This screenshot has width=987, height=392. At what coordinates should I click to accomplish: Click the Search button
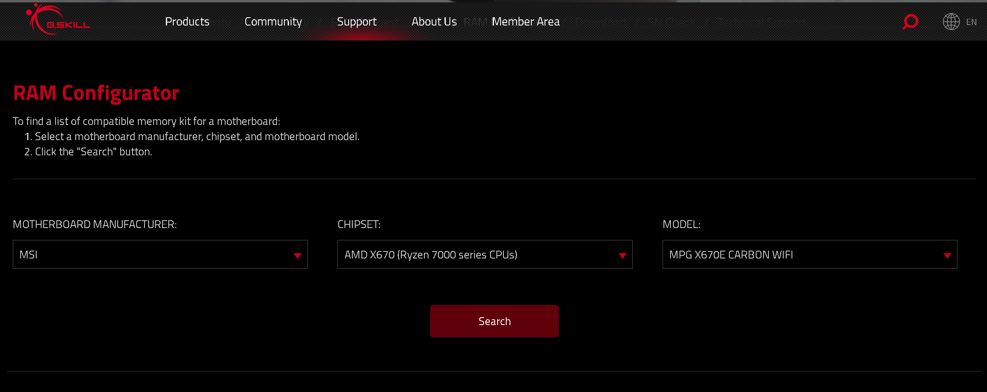point(494,321)
